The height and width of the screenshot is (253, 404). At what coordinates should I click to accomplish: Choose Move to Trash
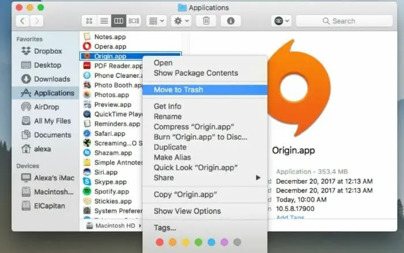(205, 89)
